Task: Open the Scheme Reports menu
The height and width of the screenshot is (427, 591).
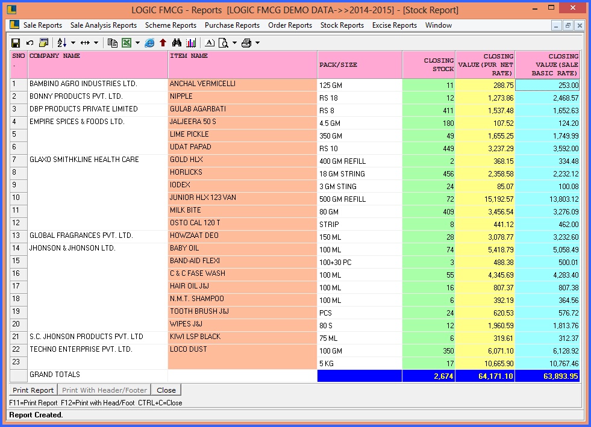Action: coord(170,25)
